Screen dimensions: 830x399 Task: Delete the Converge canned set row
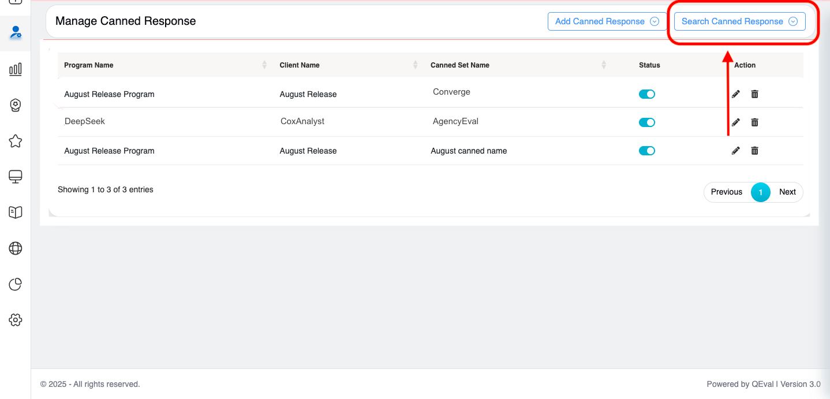754,94
